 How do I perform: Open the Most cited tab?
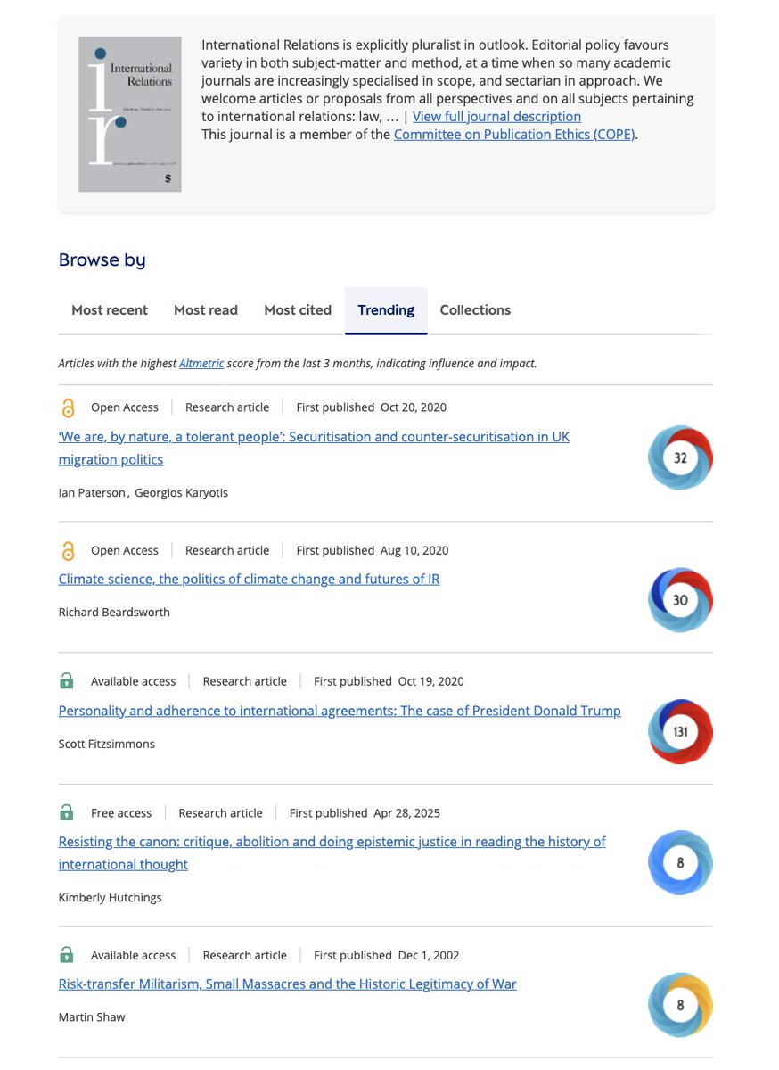(297, 309)
